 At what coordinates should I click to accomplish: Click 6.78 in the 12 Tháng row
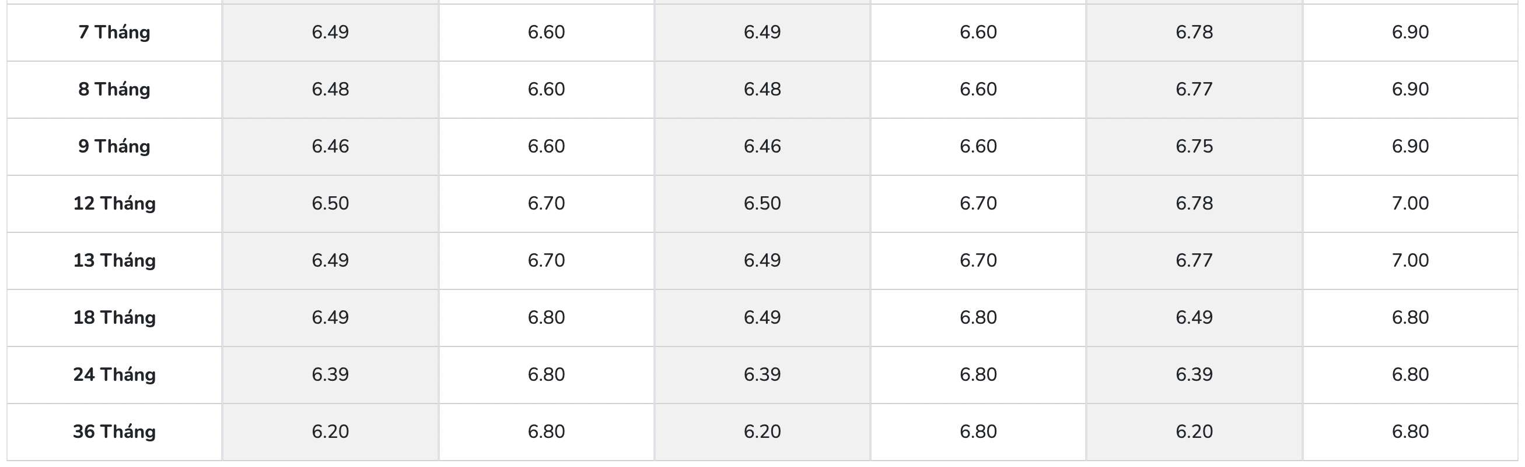(x=1194, y=203)
